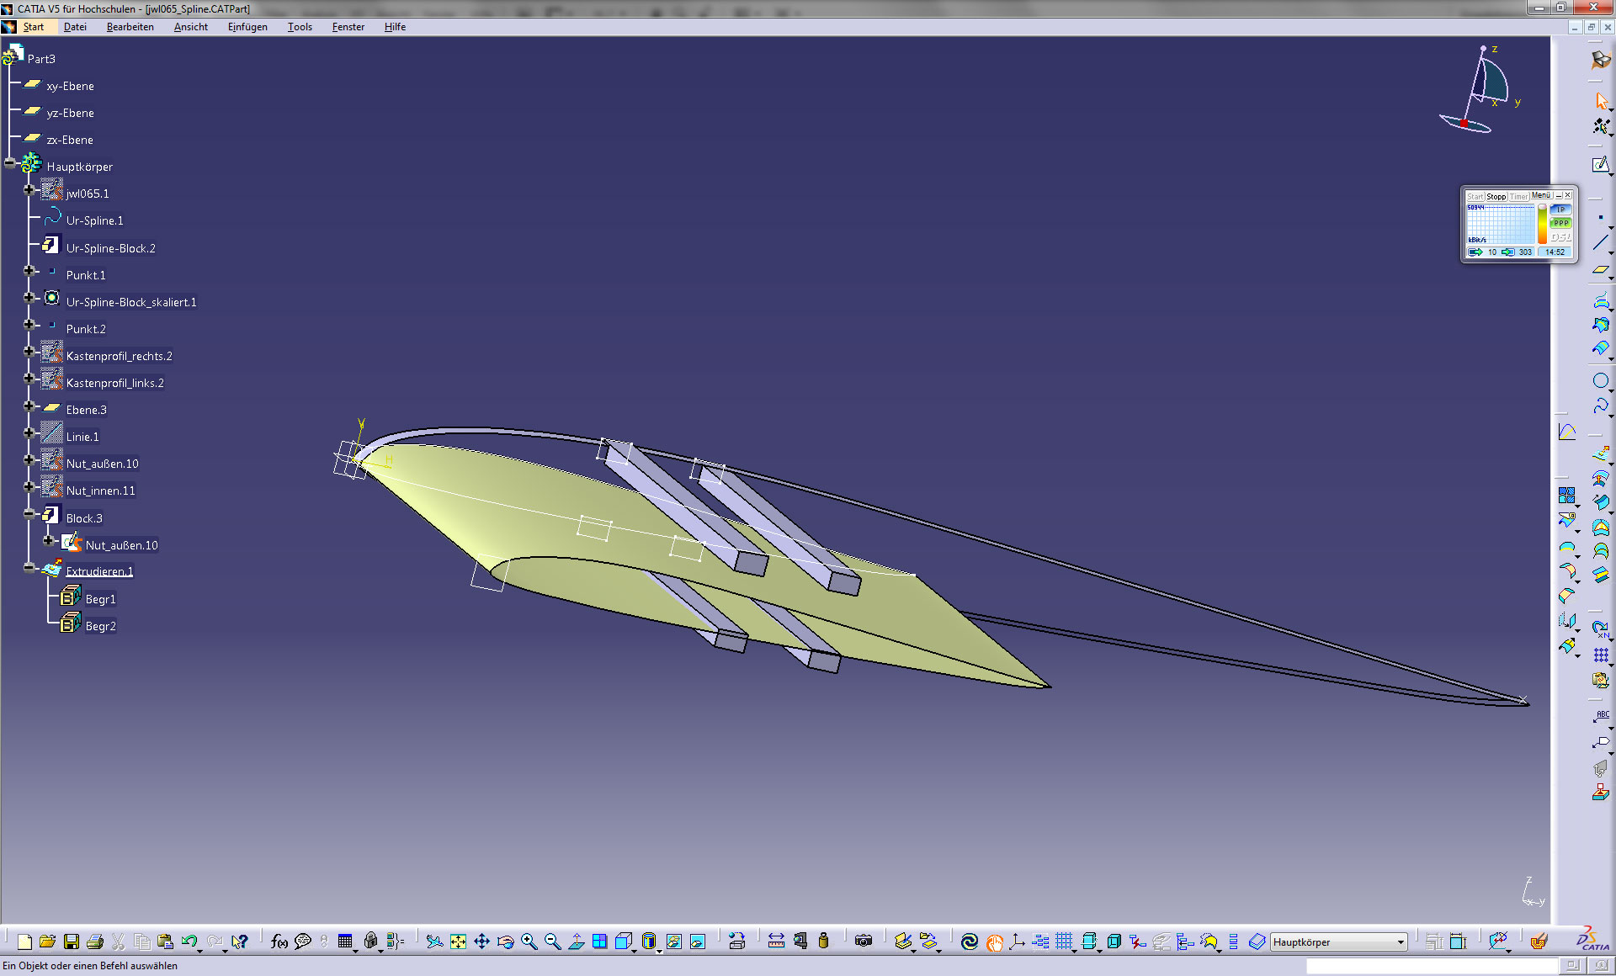Click the New document icon
This screenshot has width=1616, height=976.
point(24,942)
